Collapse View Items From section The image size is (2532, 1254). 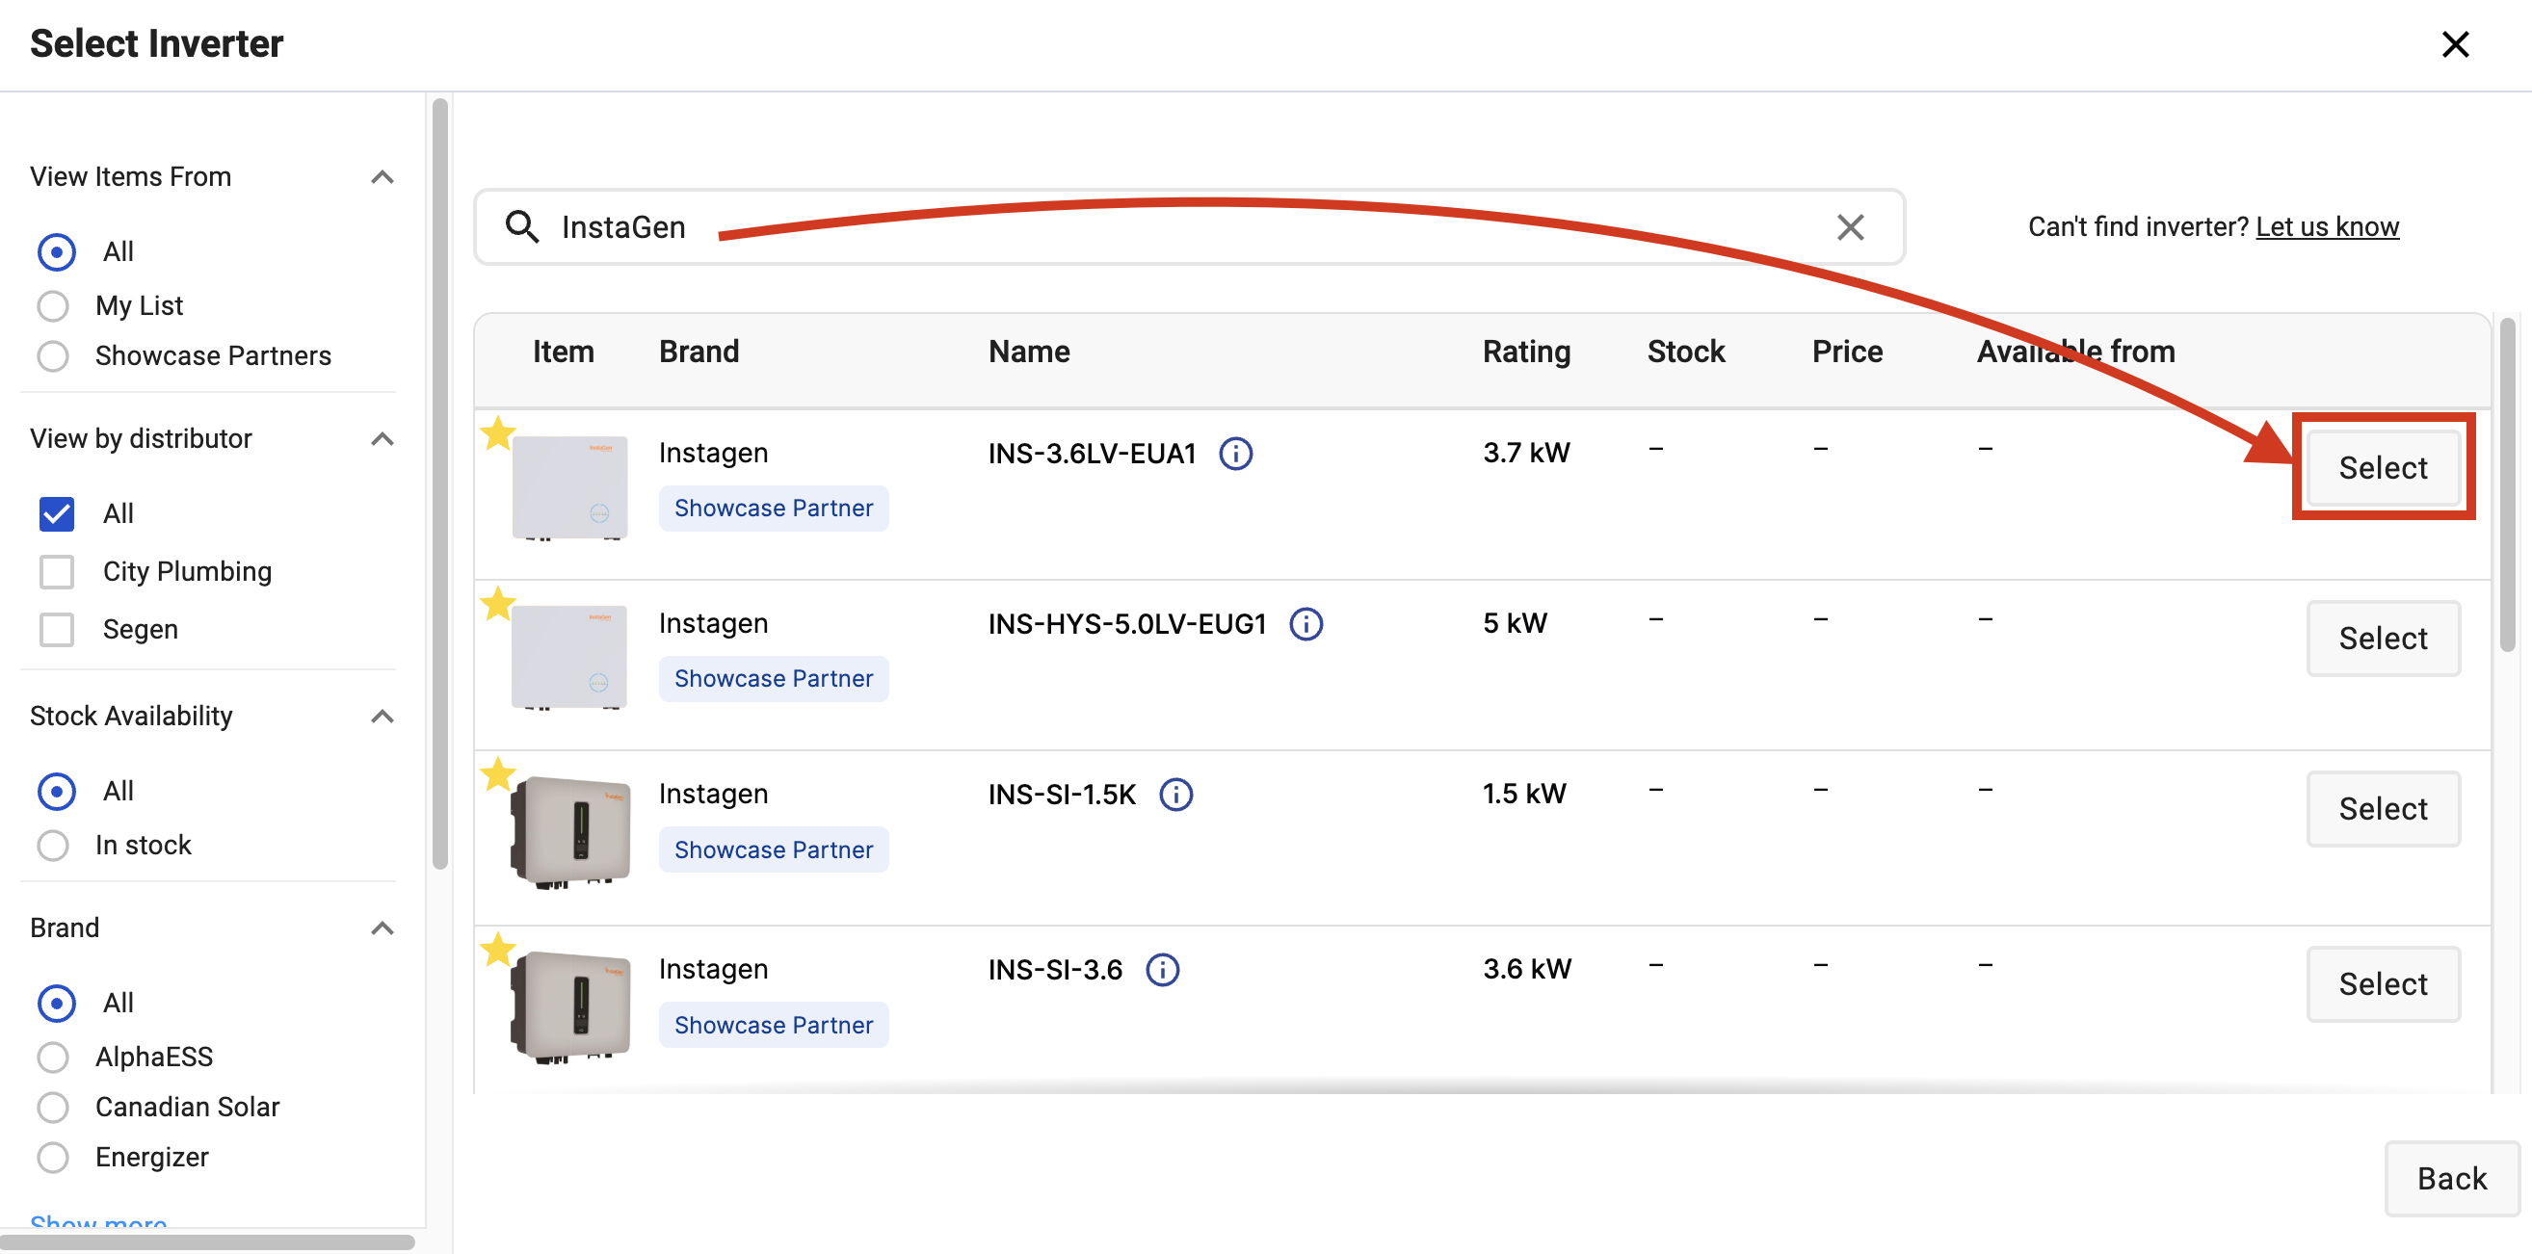tap(382, 177)
